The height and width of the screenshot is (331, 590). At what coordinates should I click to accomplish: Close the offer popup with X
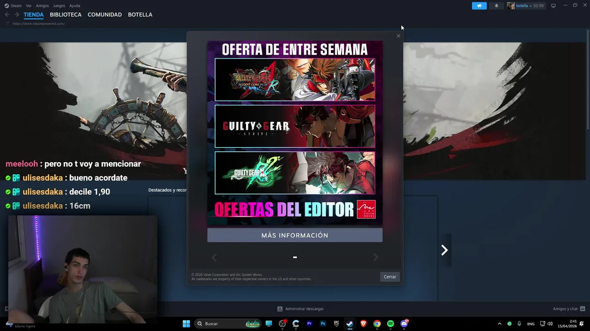click(x=398, y=36)
